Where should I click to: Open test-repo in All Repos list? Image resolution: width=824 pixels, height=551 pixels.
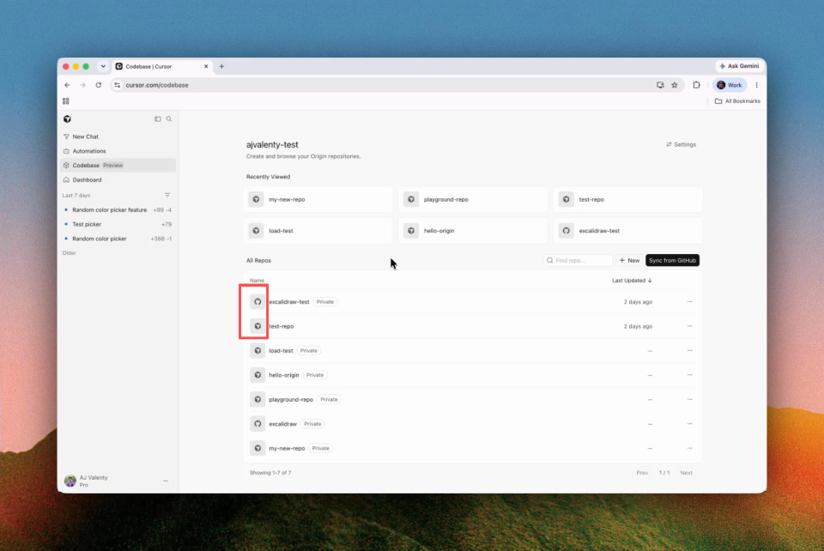point(282,326)
